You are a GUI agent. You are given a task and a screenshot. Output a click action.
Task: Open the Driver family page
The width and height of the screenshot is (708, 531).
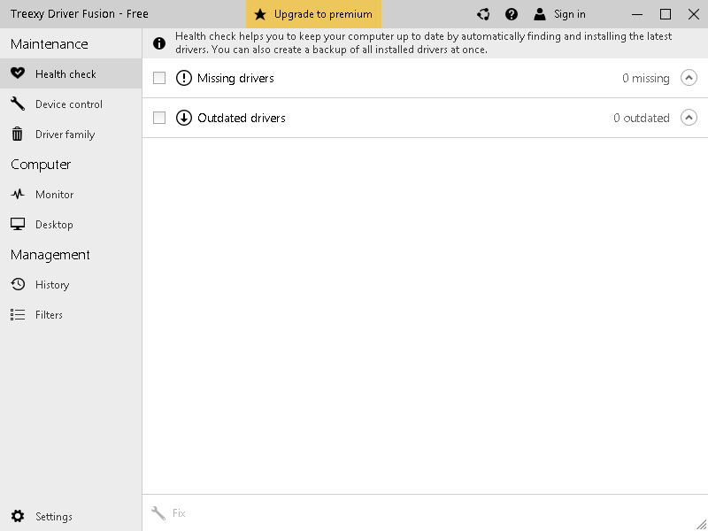pos(65,135)
